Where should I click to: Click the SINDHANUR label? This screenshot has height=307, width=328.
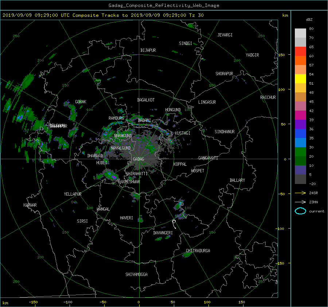224,132
